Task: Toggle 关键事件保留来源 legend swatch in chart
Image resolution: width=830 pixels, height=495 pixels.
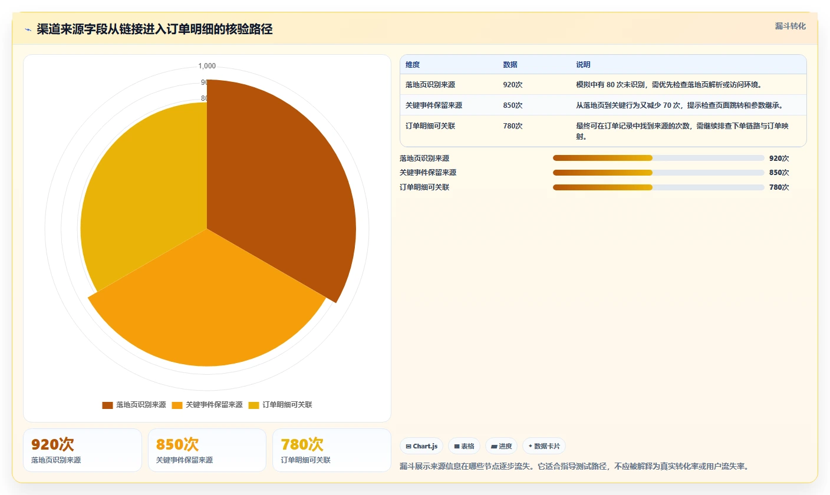Action: [x=177, y=405]
